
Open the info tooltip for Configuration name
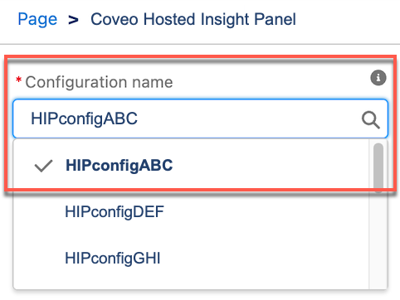click(x=378, y=78)
